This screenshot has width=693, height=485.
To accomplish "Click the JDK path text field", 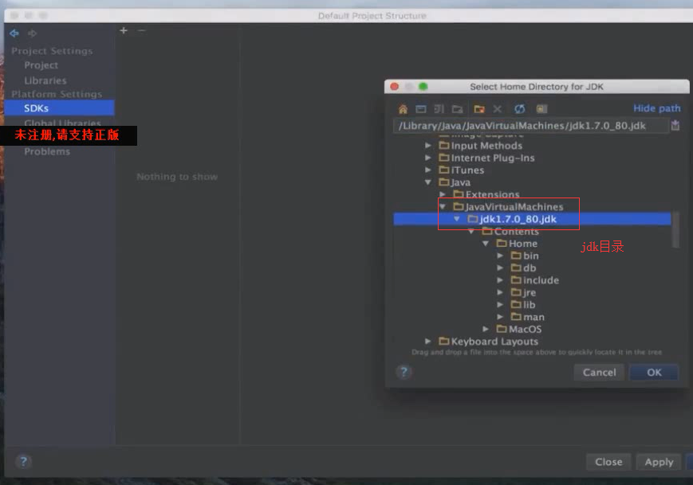I will (x=530, y=126).
